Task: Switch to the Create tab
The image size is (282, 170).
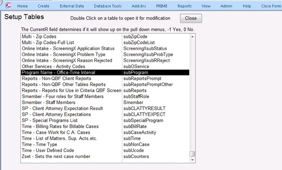Action: pos(44,6)
